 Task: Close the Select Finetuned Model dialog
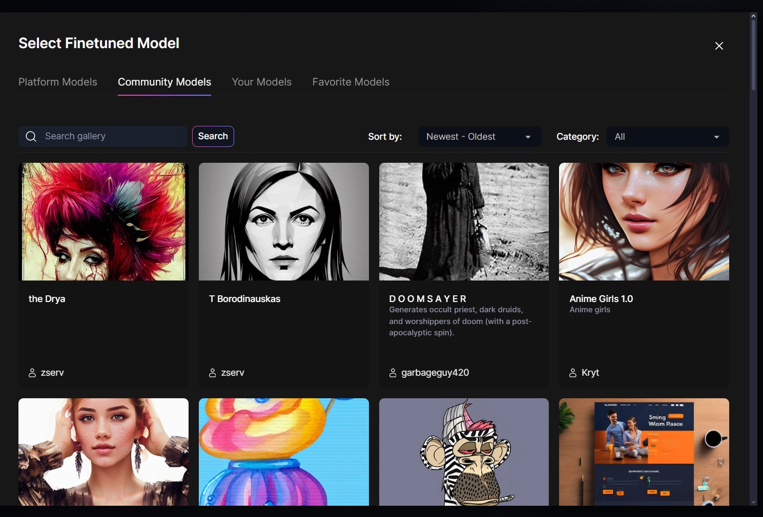pos(719,46)
